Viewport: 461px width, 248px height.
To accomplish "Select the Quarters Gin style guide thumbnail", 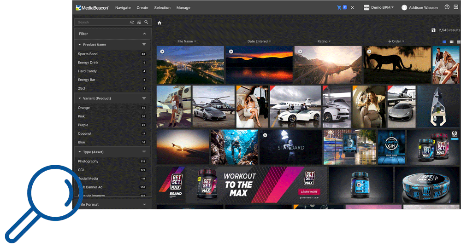I will (391, 147).
